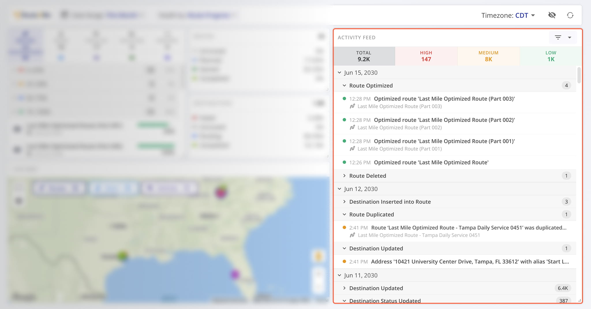Screen dimensions: 591x309
Task: Click the orange dot of the route duplicated entry
Action: point(344,227)
